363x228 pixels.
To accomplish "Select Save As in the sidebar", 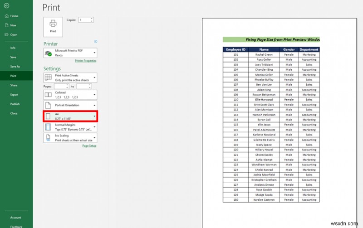I will pyautogui.click(x=15, y=67).
